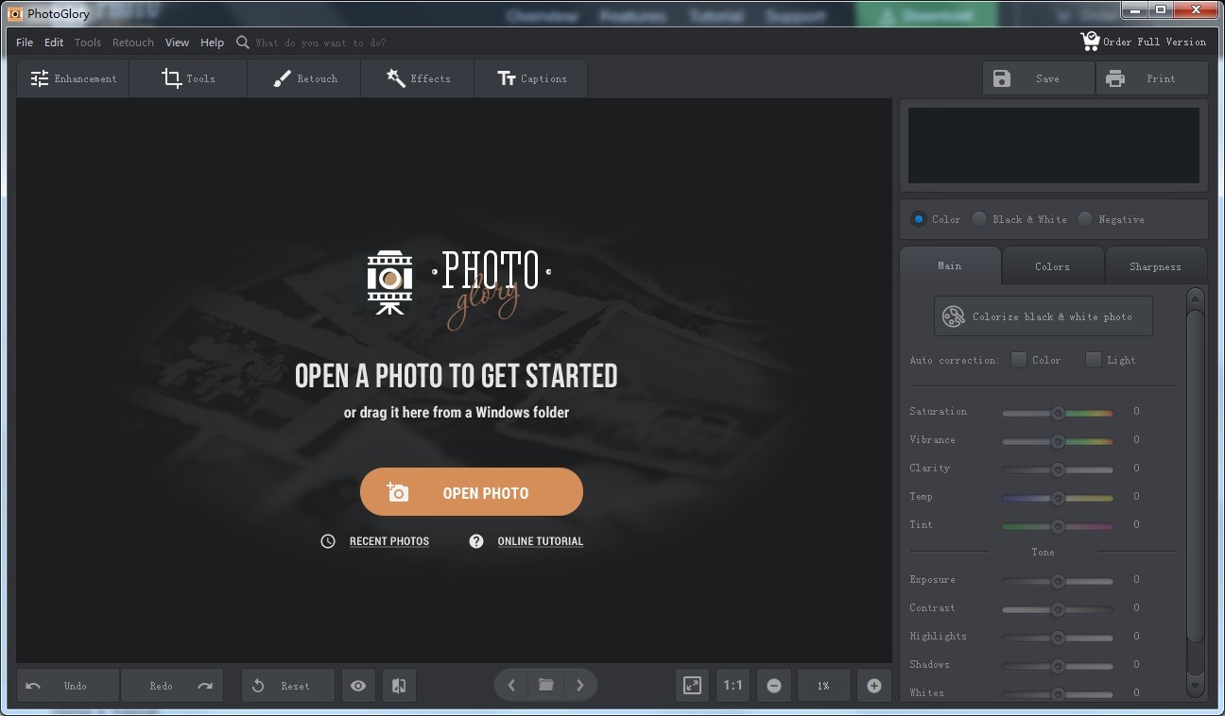Click the fit-to-screen icon
This screenshot has width=1225, height=716.
tap(692, 686)
